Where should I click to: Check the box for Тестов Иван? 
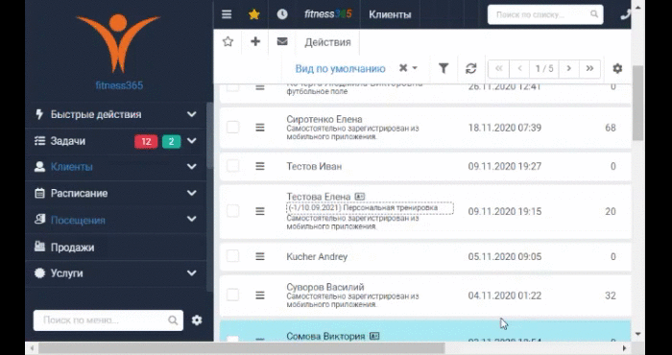point(232,166)
